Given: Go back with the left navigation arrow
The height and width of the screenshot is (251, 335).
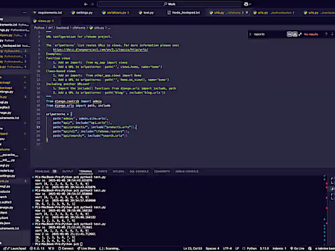Looking at the screenshot, I should click(86, 4).
